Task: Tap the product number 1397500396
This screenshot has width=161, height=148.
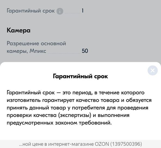Action: (x=126, y=144)
